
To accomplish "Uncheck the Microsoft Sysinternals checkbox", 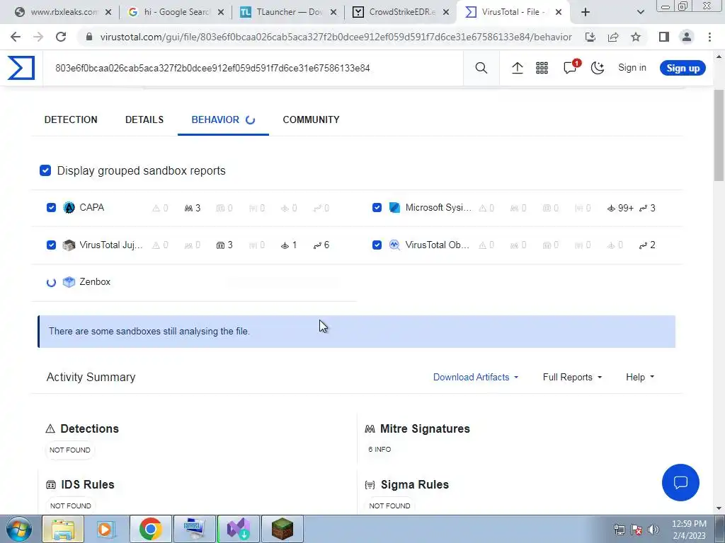I will point(377,208).
